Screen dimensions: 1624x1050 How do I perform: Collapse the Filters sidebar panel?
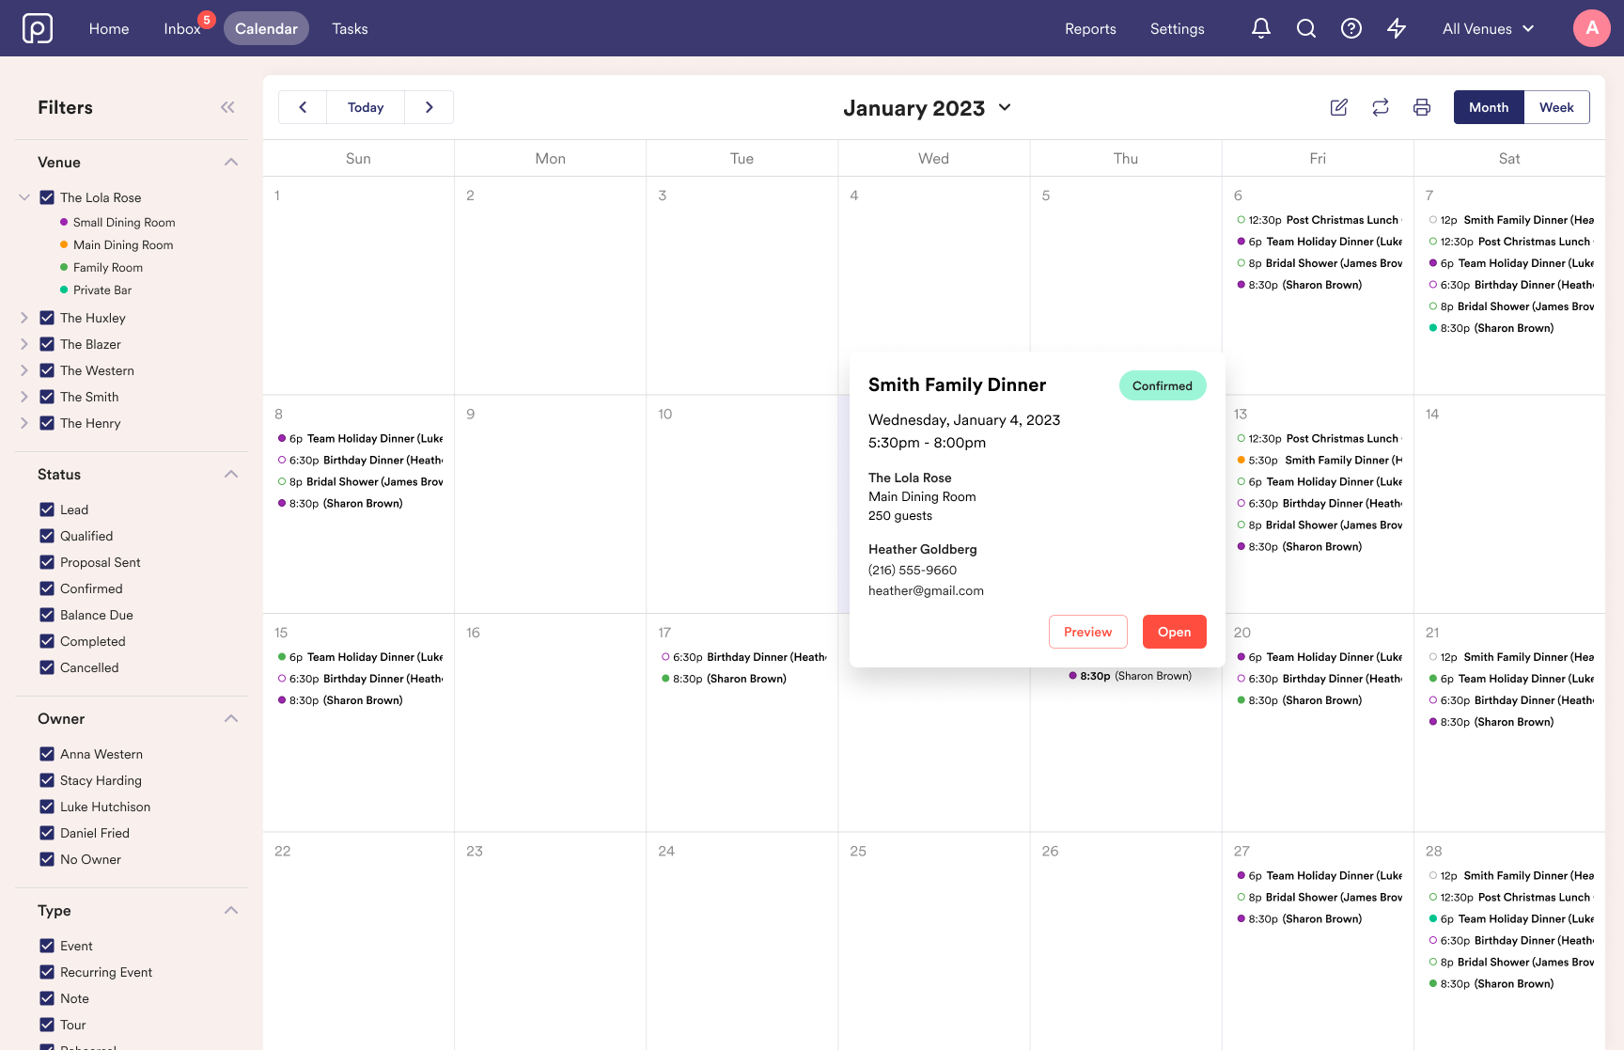click(227, 107)
